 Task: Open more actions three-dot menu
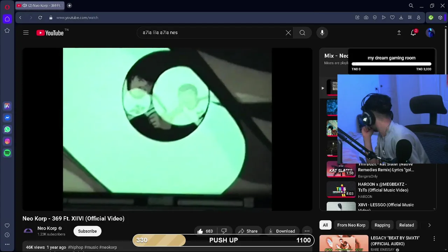click(x=307, y=231)
